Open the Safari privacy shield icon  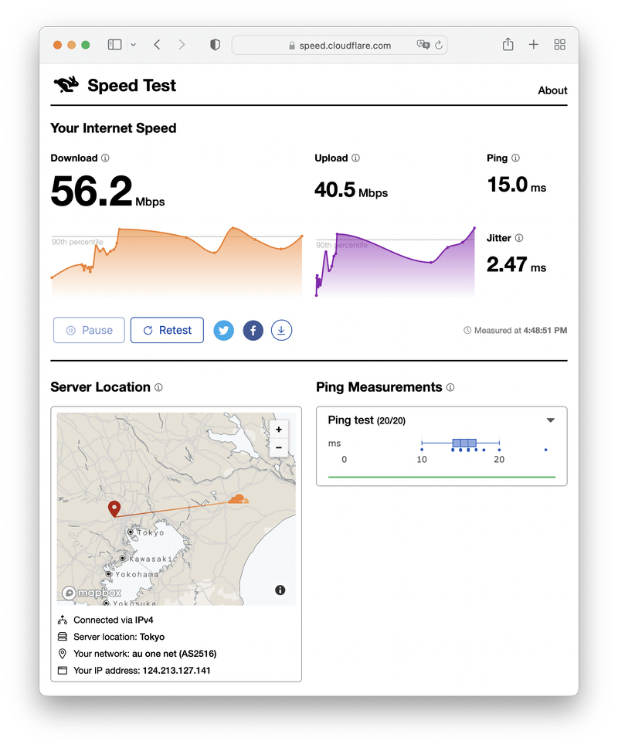[215, 45]
